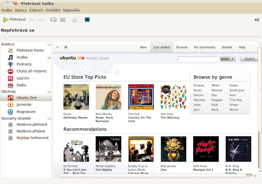Toggle the visualization icon in the toolbar
The image size is (262, 184).
click(87, 19)
